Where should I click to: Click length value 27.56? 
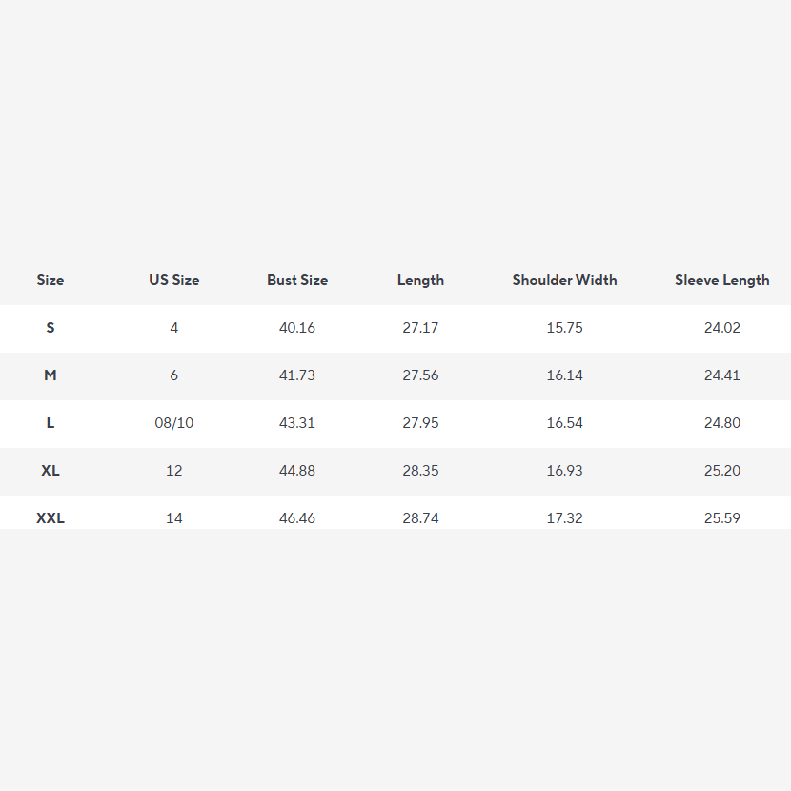pyautogui.click(x=420, y=375)
